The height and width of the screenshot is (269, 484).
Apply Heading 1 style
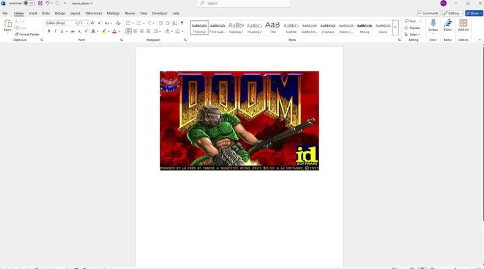point(236,28)
